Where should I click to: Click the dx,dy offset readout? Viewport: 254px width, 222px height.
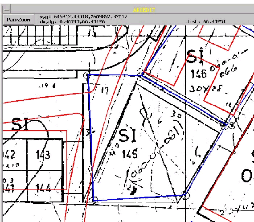(x=72, y=22)
